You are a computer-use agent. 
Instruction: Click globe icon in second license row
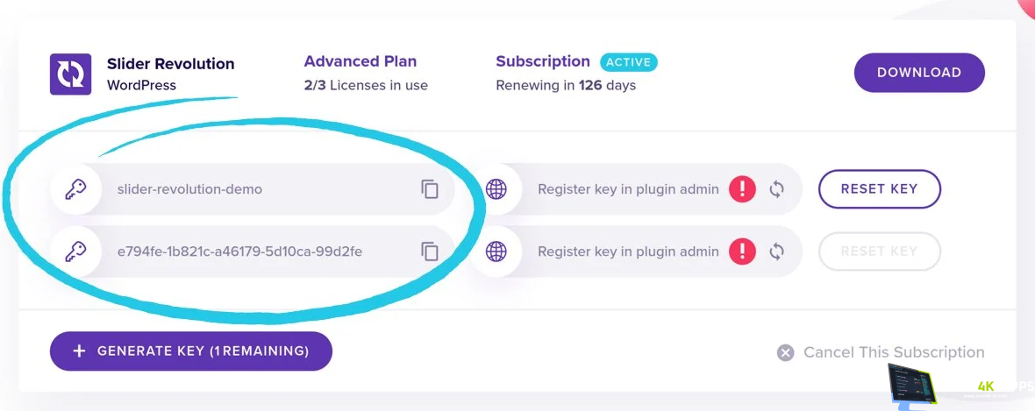pos(496,252)
